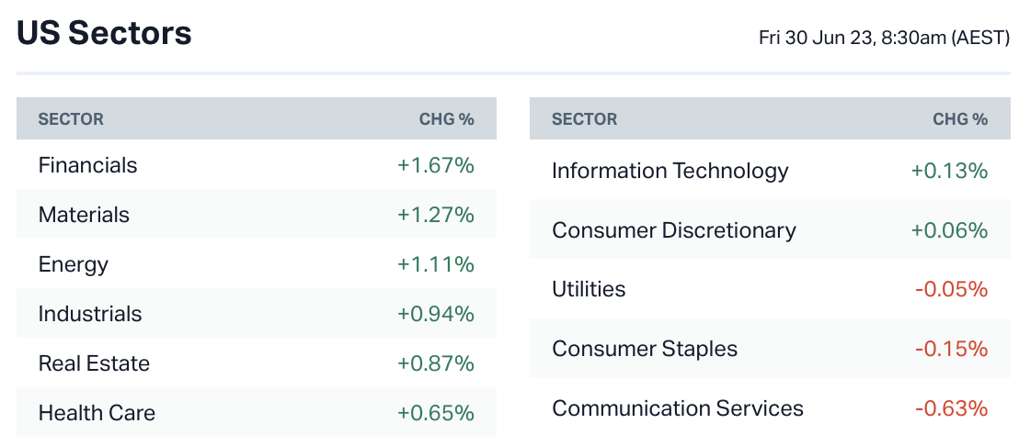Select the Consumer Discretionary row
1019x446 pixels.
[673, 230]
